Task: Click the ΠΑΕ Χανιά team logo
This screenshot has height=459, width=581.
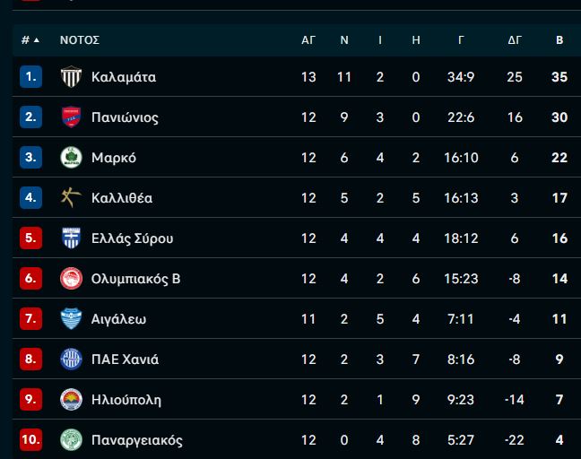Action: 71,359
